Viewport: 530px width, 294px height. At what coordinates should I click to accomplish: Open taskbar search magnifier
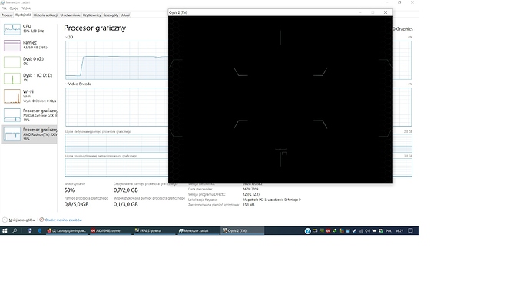(15, 230)
